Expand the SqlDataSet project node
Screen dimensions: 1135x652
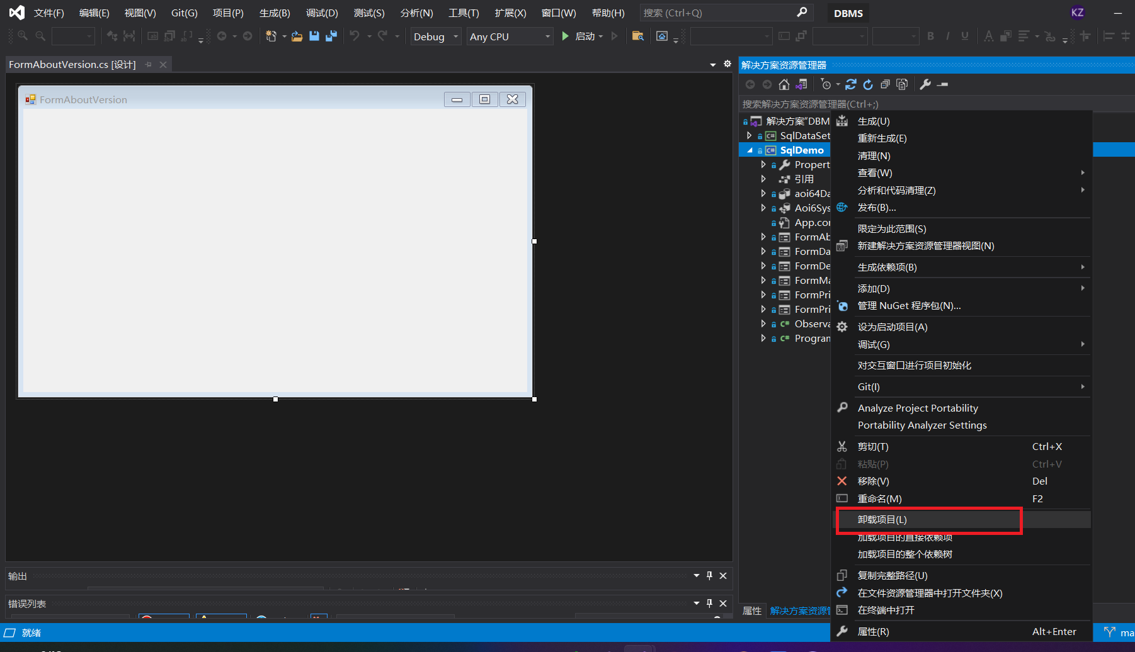coord(749,135)
